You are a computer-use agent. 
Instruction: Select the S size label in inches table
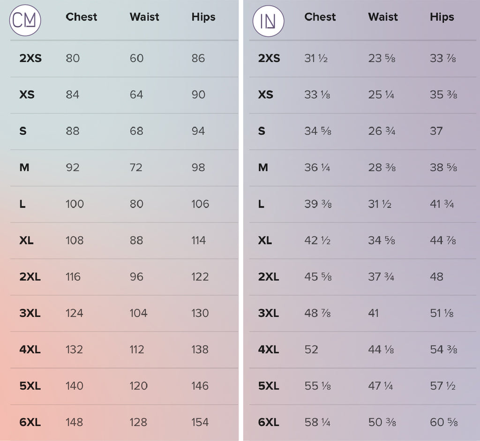pos(262,131)
